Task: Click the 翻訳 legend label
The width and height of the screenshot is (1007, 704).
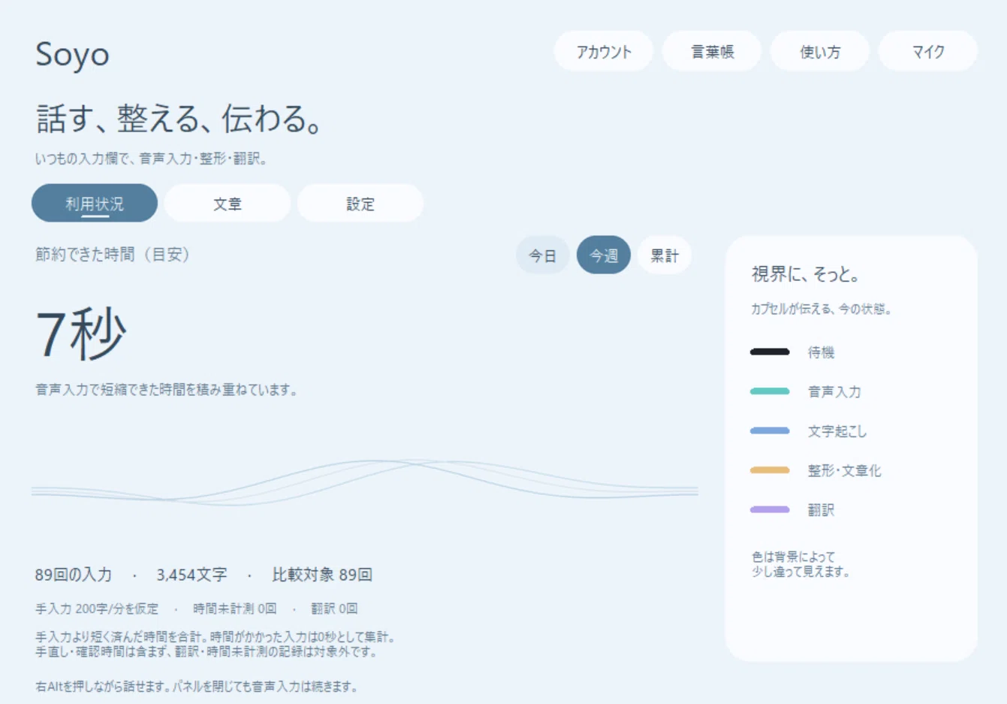Action: [821, 510]
